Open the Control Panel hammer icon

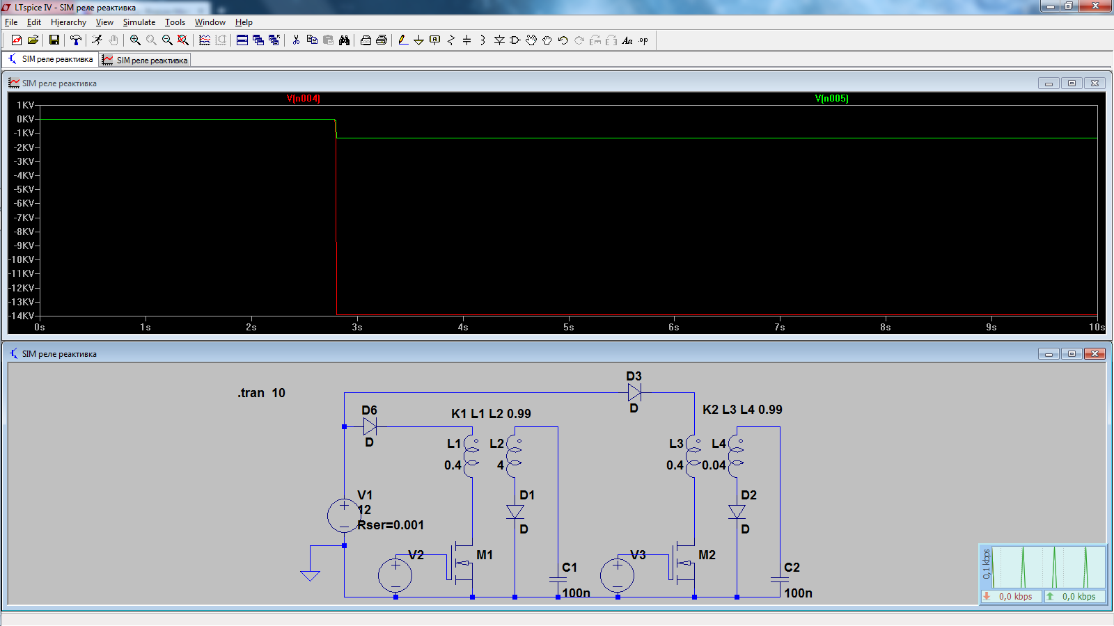click(x=76, y=40)
